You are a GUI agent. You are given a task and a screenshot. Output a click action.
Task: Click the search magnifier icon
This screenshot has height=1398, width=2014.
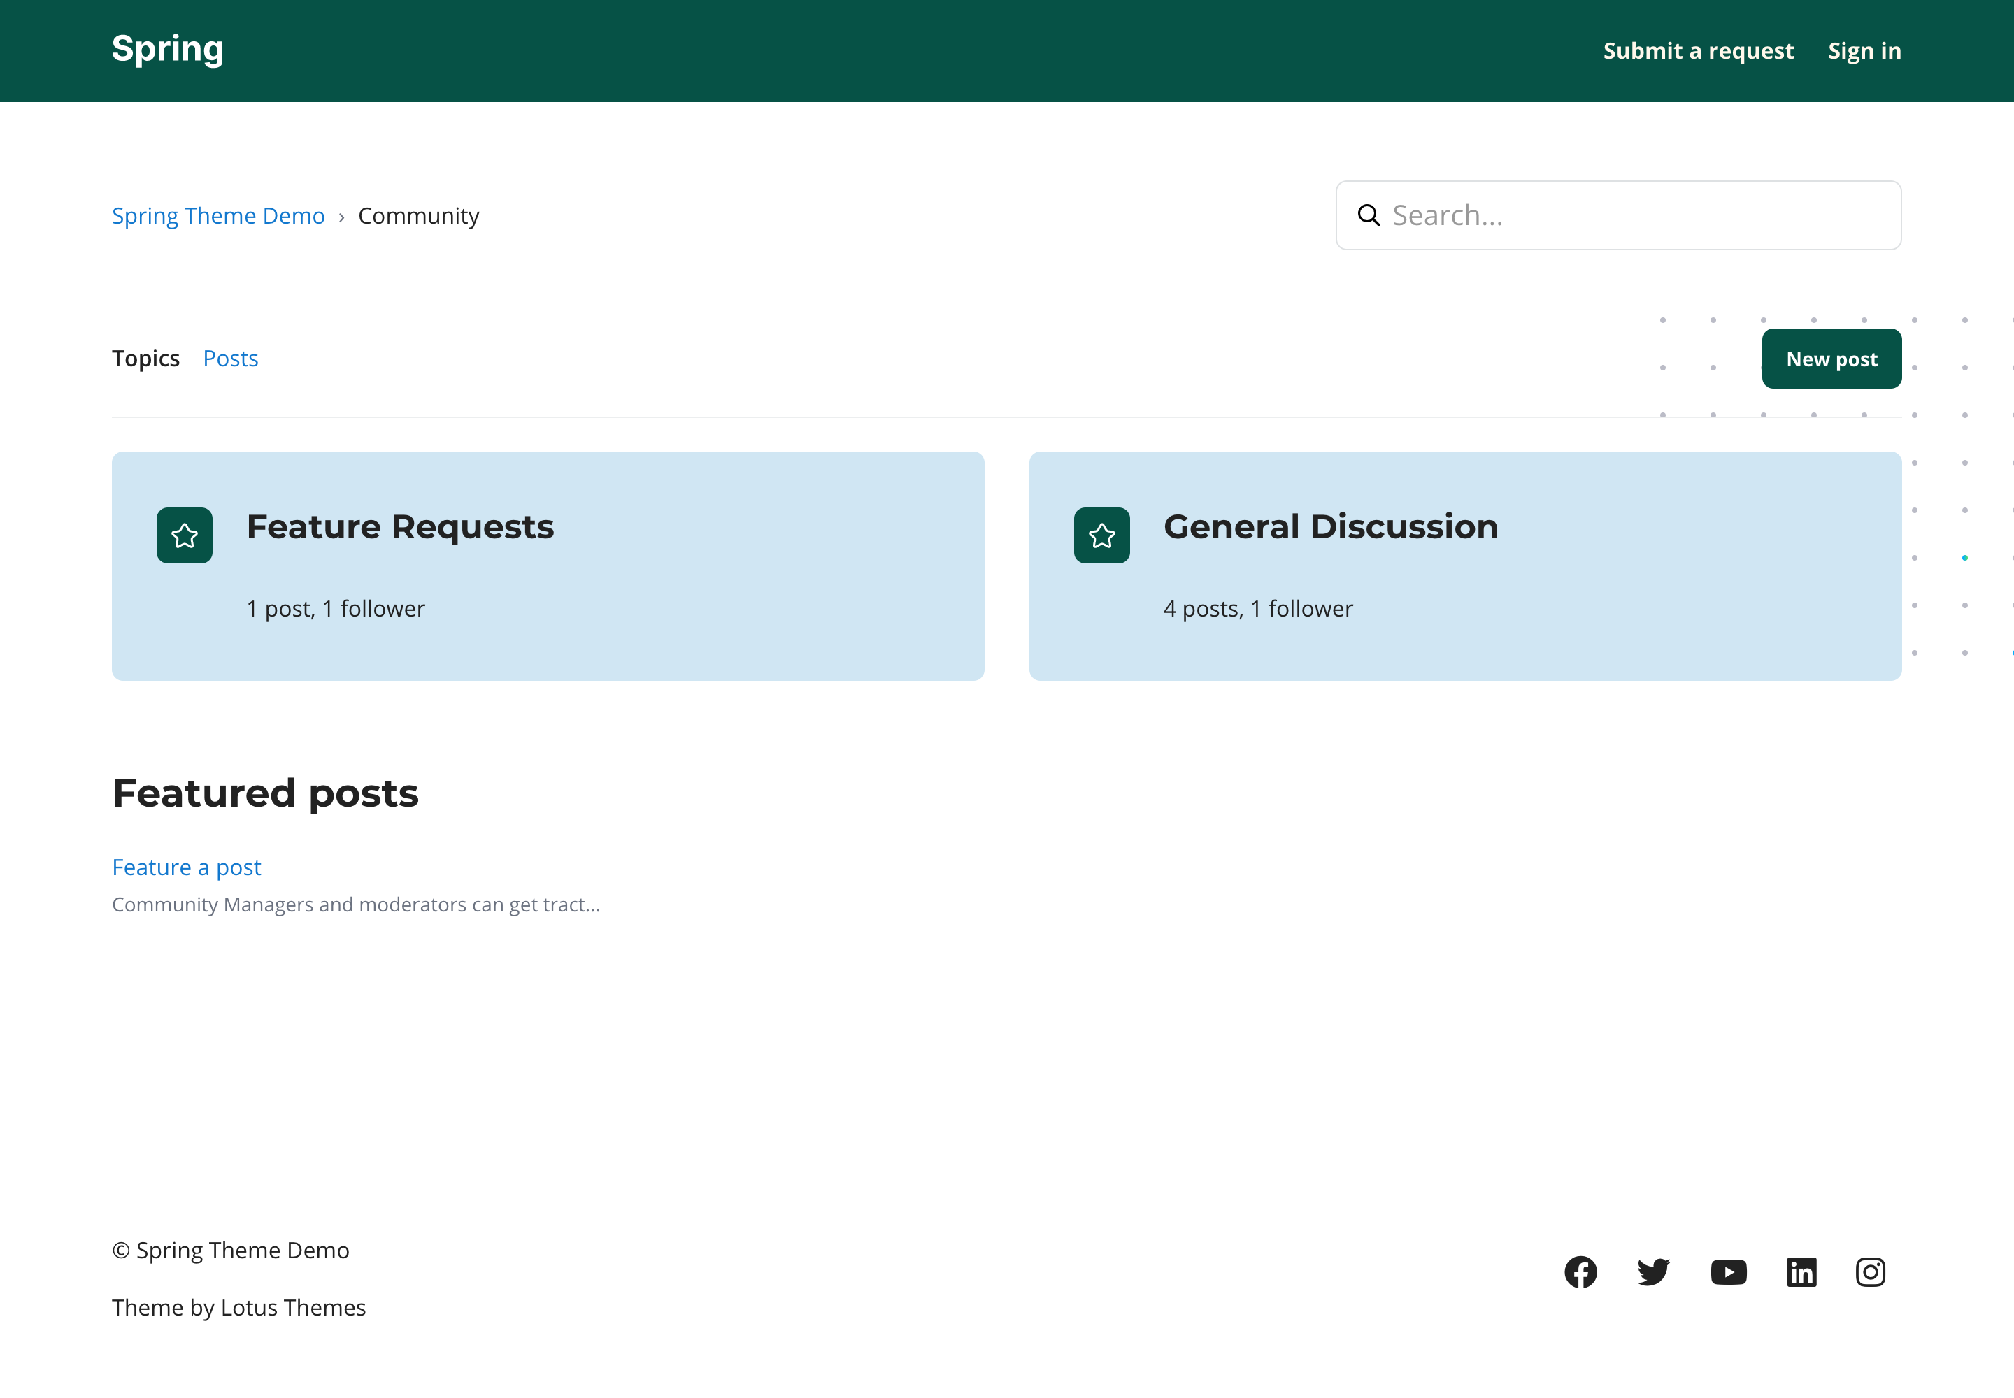pyautogui.click(x=1368, y=215)
